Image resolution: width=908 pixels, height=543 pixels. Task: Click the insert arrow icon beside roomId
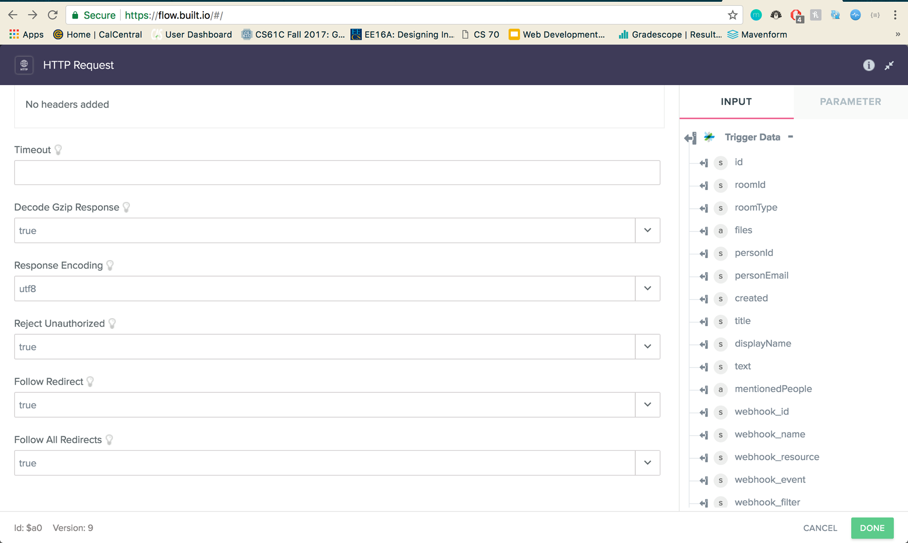click(704, 185)
